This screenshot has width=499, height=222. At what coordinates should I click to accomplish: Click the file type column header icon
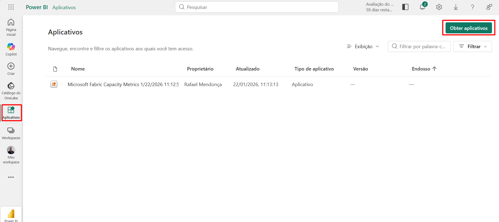pos(55,69)
